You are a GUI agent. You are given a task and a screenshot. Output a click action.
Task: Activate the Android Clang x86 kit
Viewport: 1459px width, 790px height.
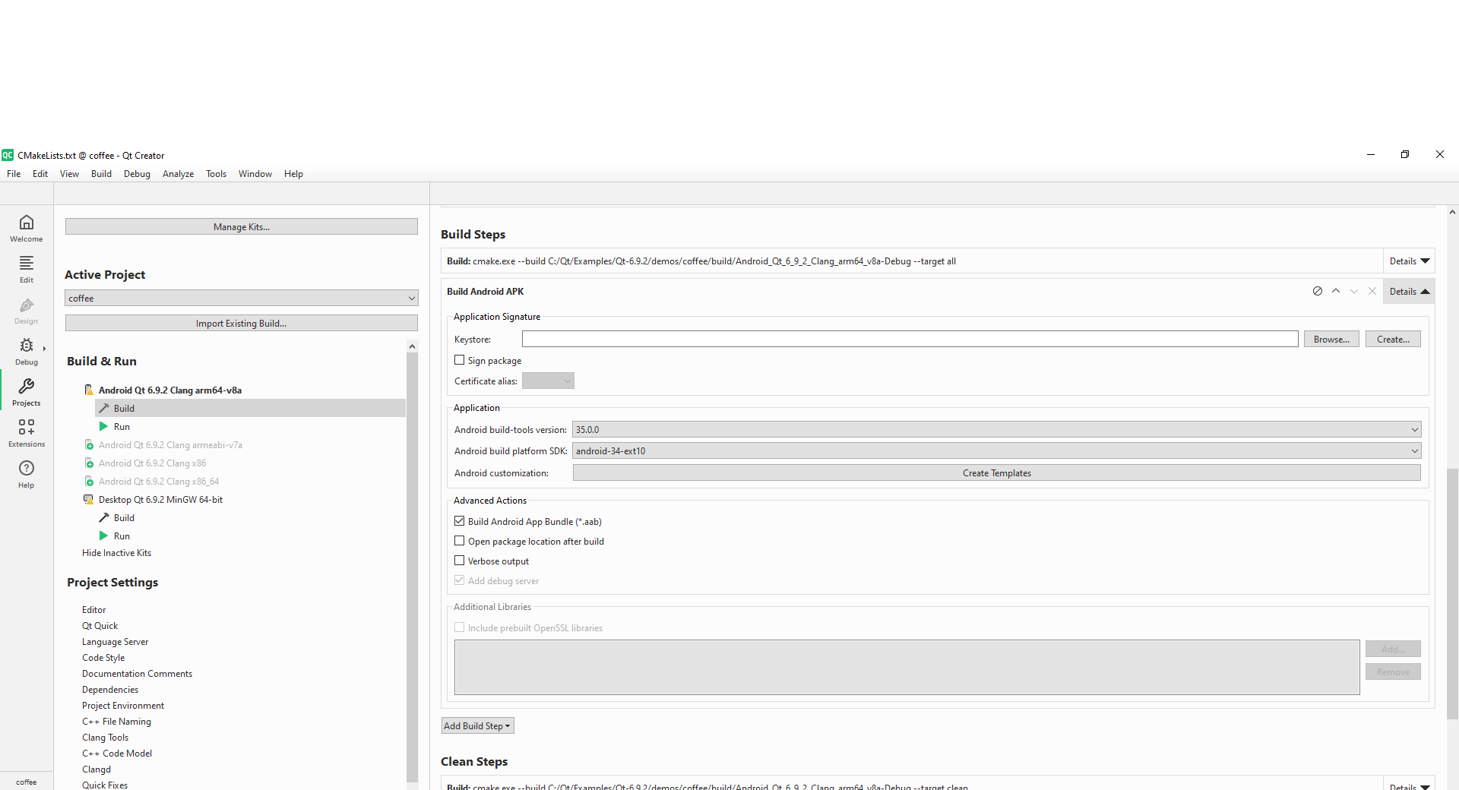pyautogui.click(x=152, y=463)
